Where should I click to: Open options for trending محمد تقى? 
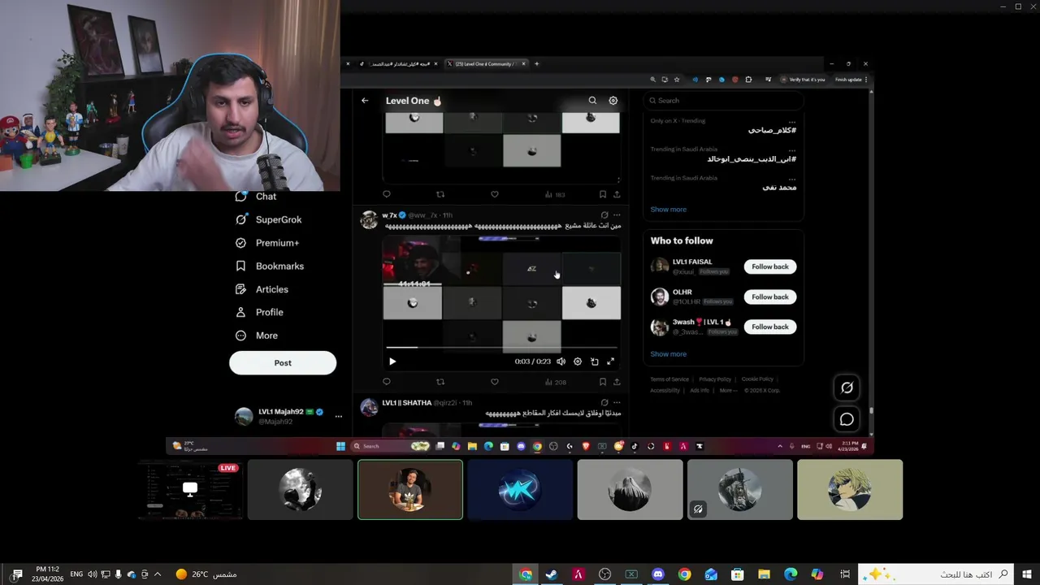(x=792, y=178)
